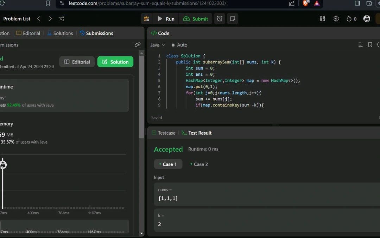Click line 9 containsKey statement
This screenshot has height=238, width=380.
[229, 105]
